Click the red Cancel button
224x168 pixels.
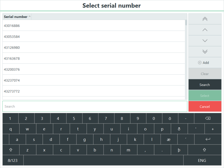pyautogui.click(x=205, y=107)
